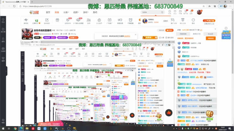Image resolution: width=234 pixels, height=131 pixels.
Task: Switch to the 贵宾(578) tab
Action: (197, 34)
